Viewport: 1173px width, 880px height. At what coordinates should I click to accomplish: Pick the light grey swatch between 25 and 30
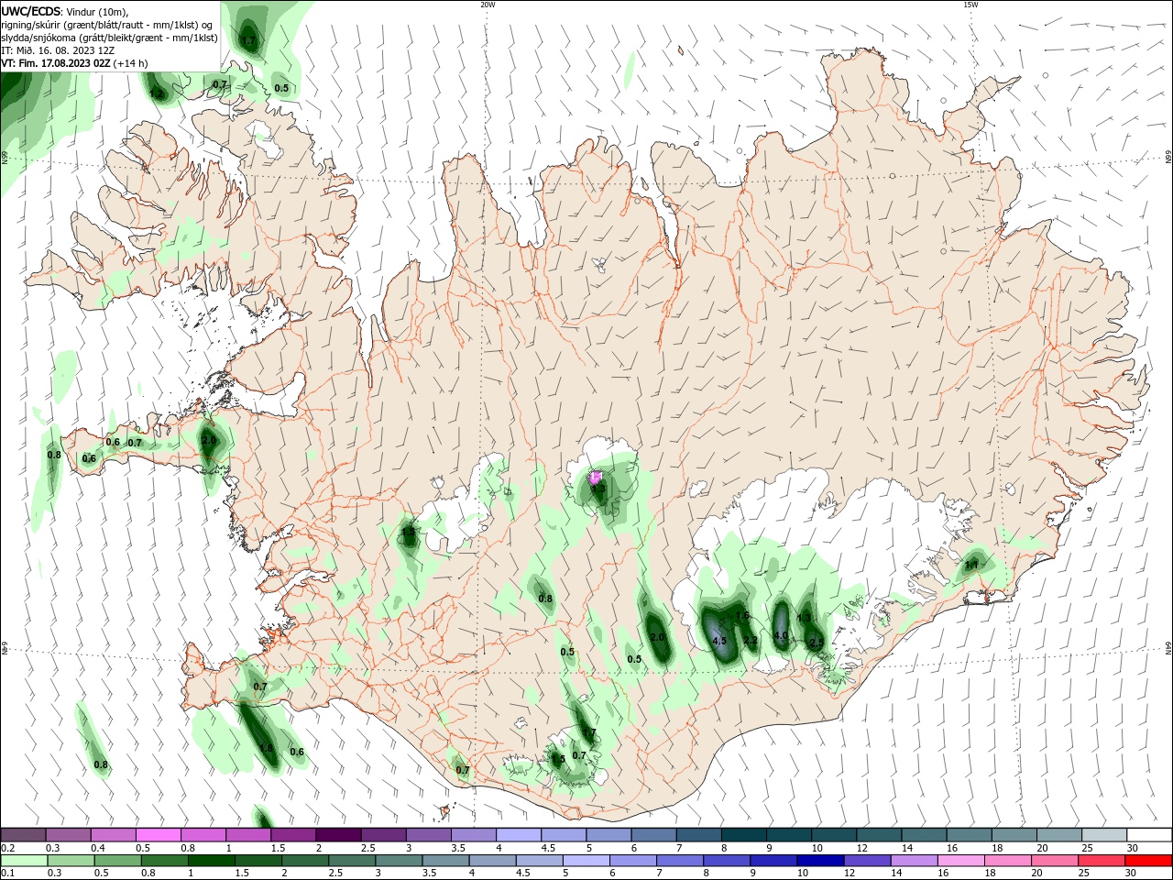1104,835
